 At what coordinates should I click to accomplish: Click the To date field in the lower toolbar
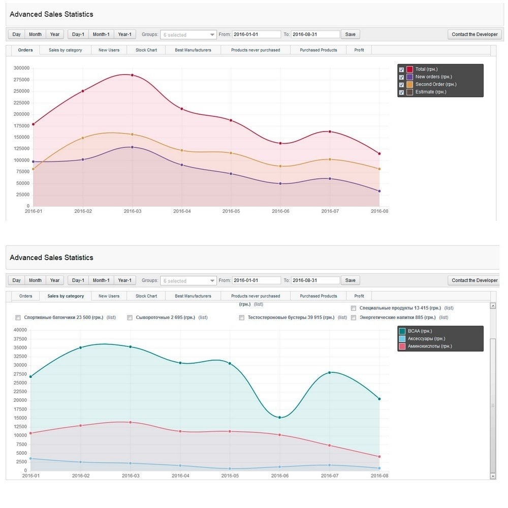[x=315, y=280]
